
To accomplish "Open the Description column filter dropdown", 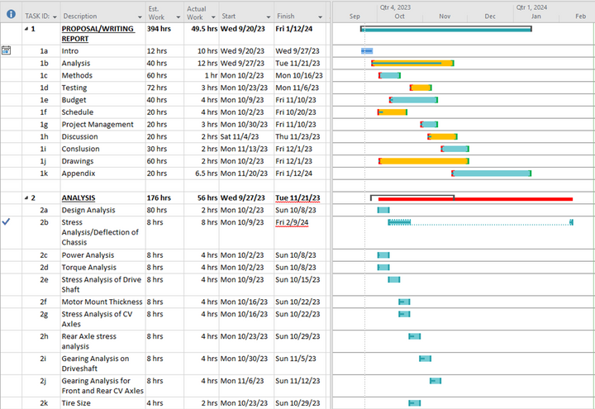I will (140, 17).
